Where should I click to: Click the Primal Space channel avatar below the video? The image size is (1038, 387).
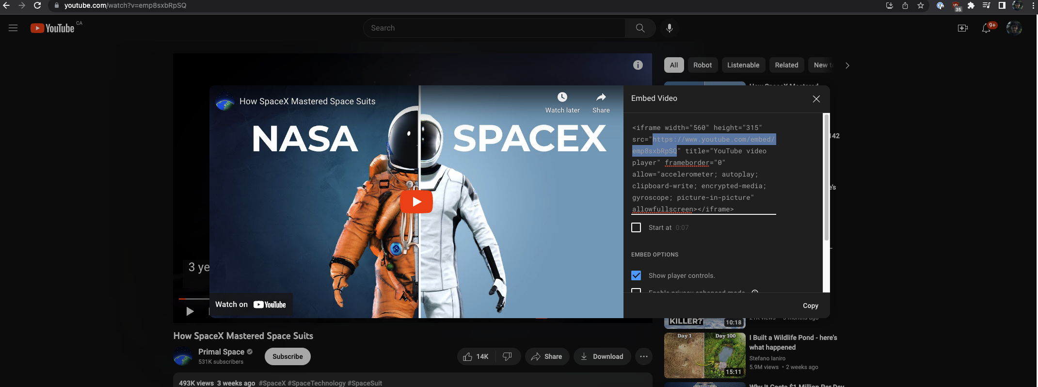[183, 356]
